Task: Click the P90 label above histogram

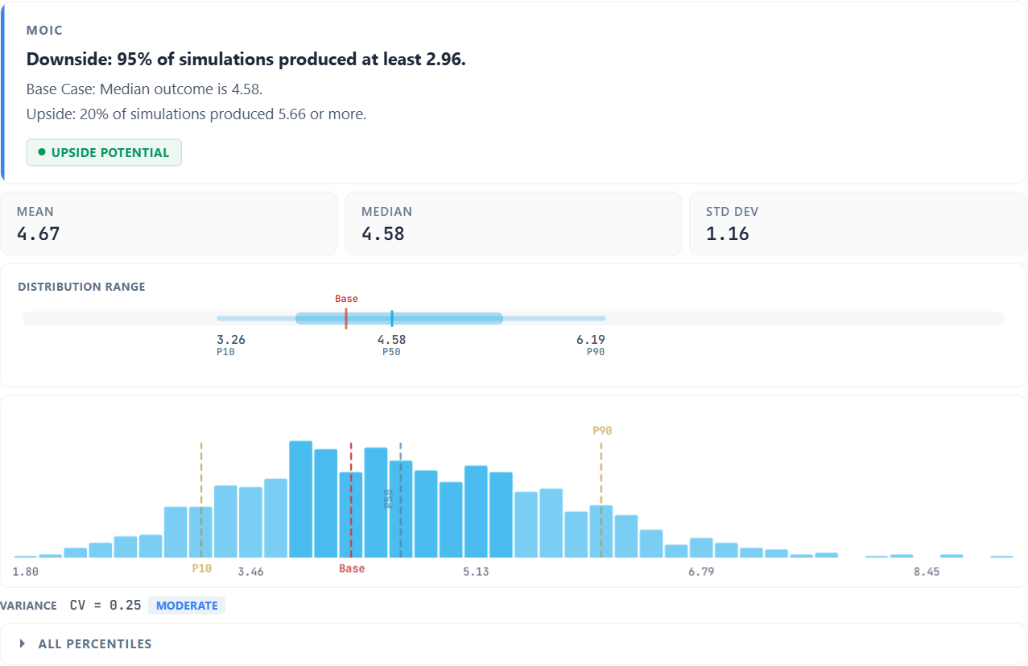Action: [602, 431]
